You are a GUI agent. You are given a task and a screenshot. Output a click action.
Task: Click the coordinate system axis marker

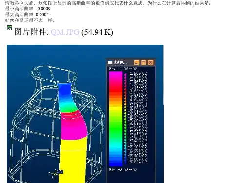[x=56, y=173]
